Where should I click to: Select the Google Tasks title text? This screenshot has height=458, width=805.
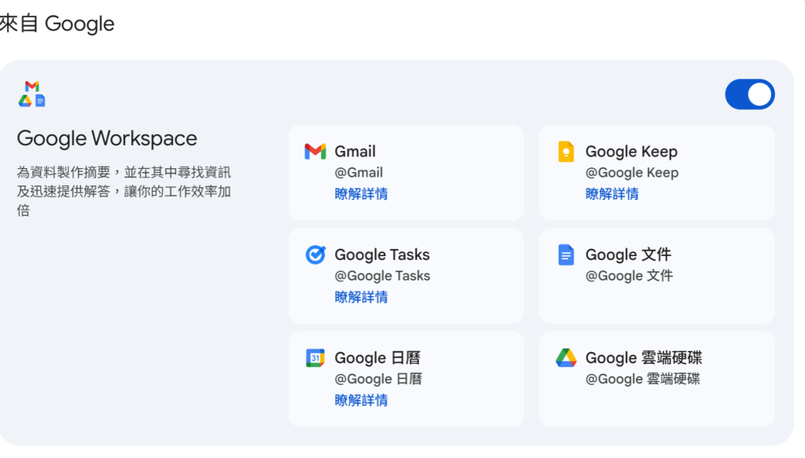click(x=382, y=255)
